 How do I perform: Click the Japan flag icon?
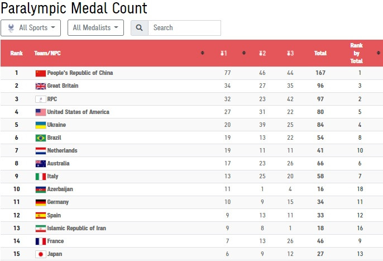(x=41, y=254)
